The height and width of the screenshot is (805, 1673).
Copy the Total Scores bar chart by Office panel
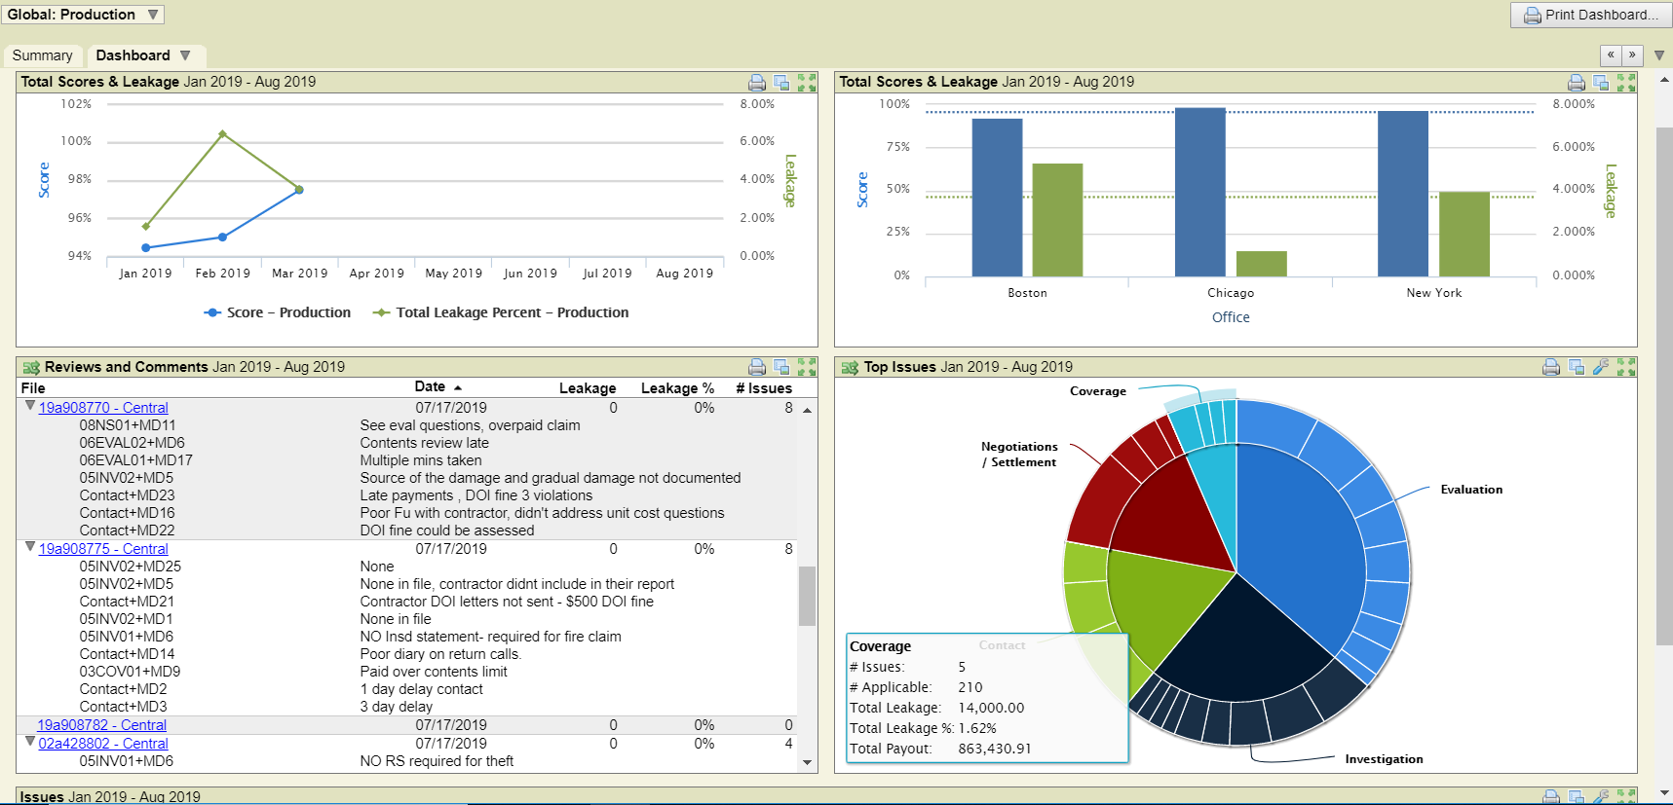1601,83
